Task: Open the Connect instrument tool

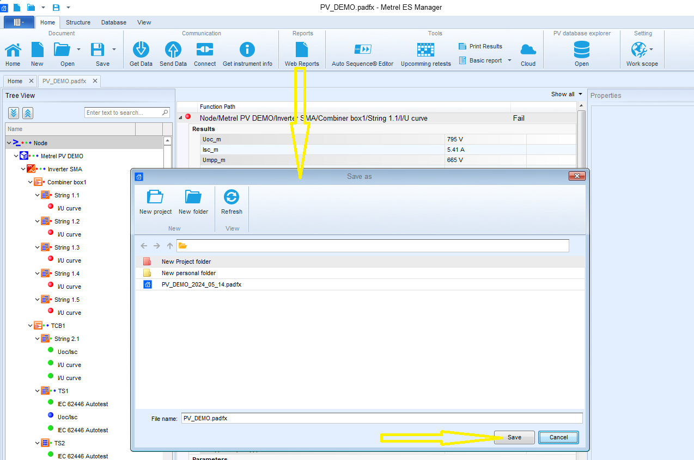Action: tap(205, 50)
